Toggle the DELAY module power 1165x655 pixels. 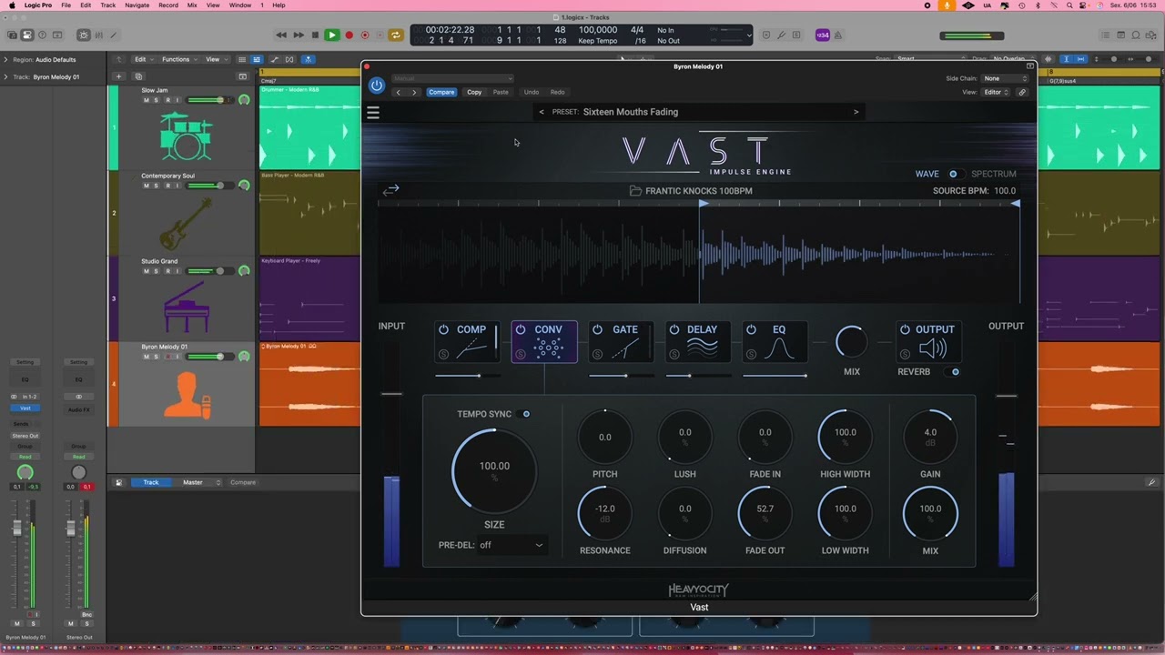click(x=674, y=329)
